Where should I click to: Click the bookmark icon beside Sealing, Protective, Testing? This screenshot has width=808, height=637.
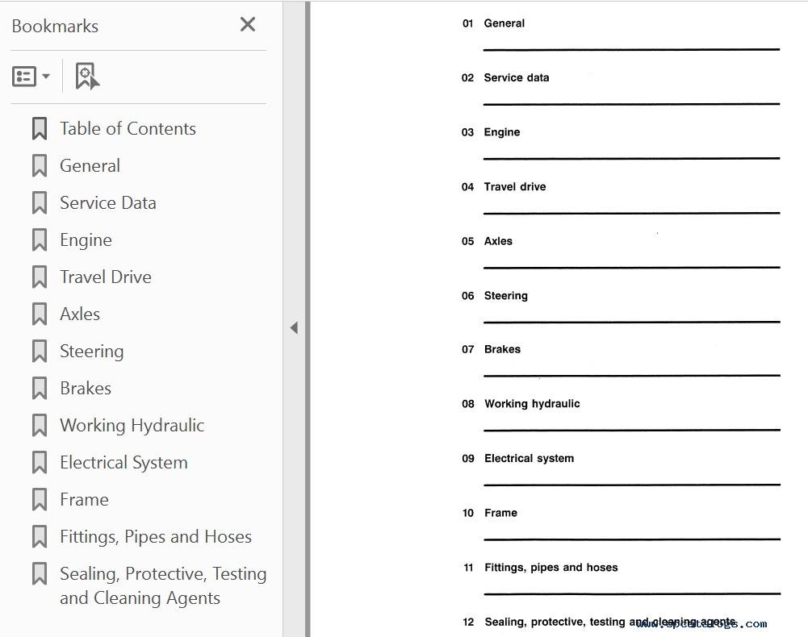click(x=40, y=573)
